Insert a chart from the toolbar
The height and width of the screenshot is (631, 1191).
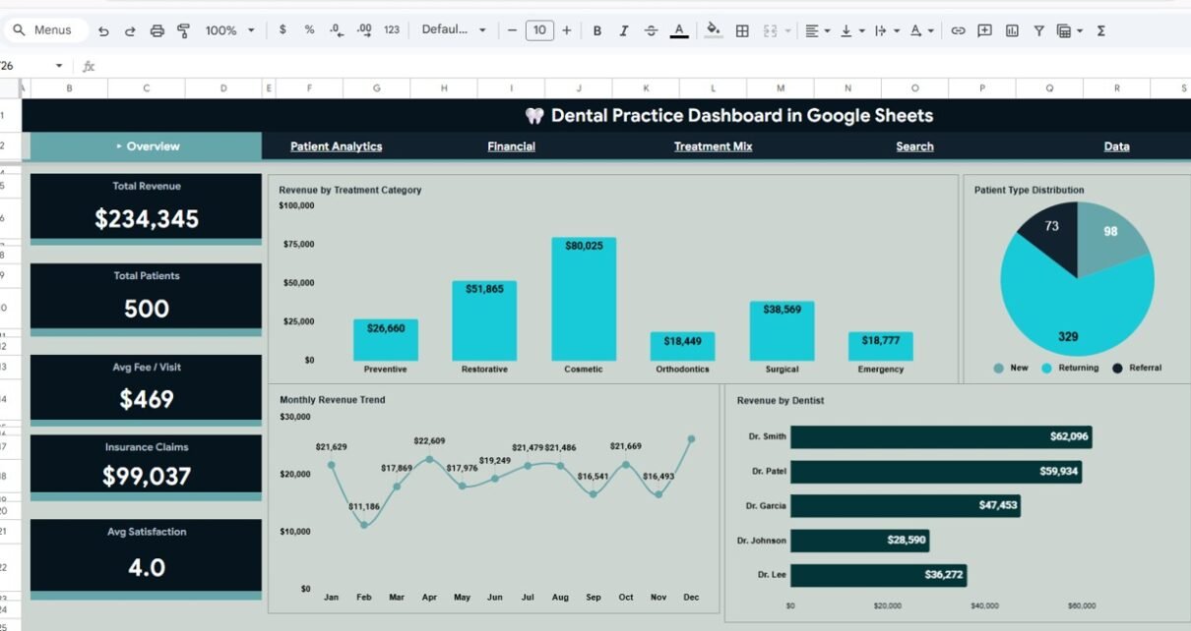click(x=1012, y=30)
